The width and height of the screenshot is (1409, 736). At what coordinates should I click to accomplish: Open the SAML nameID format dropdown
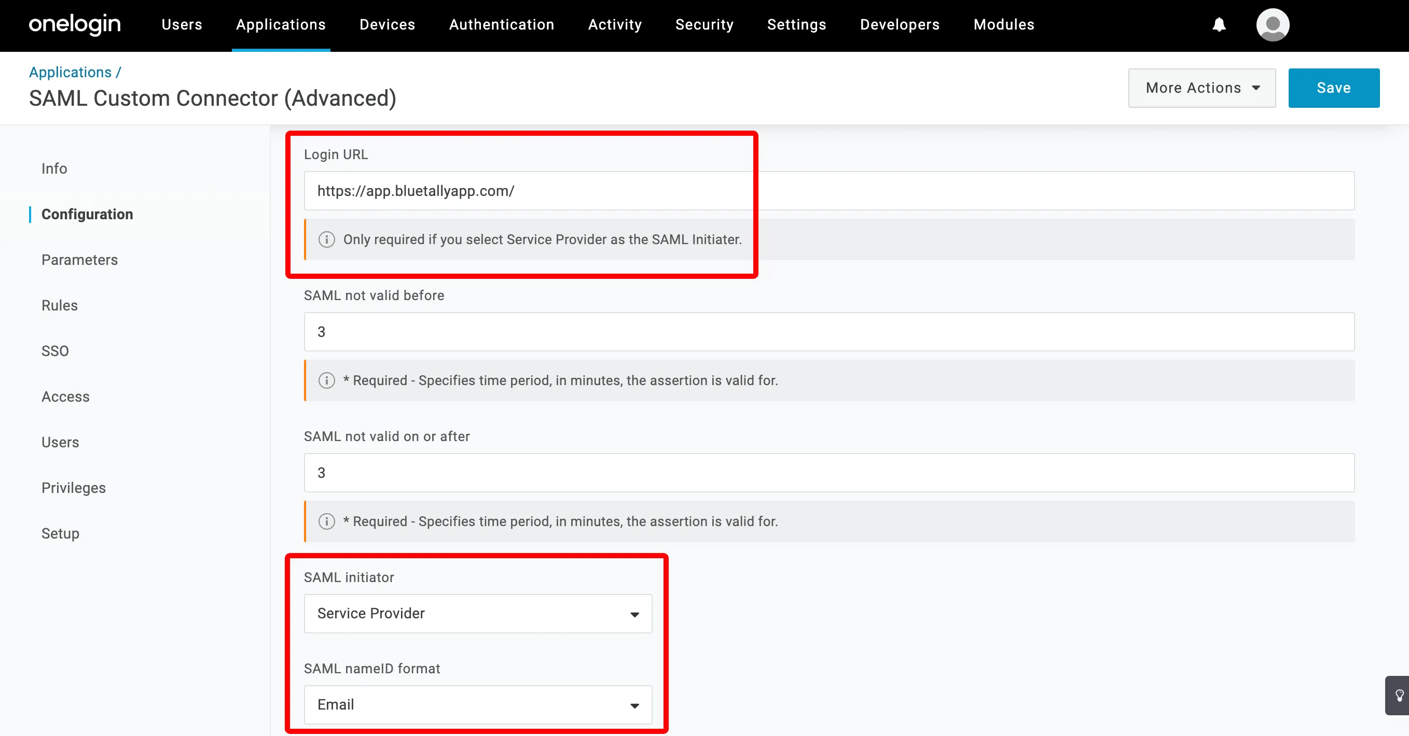[x=477, y=705]
